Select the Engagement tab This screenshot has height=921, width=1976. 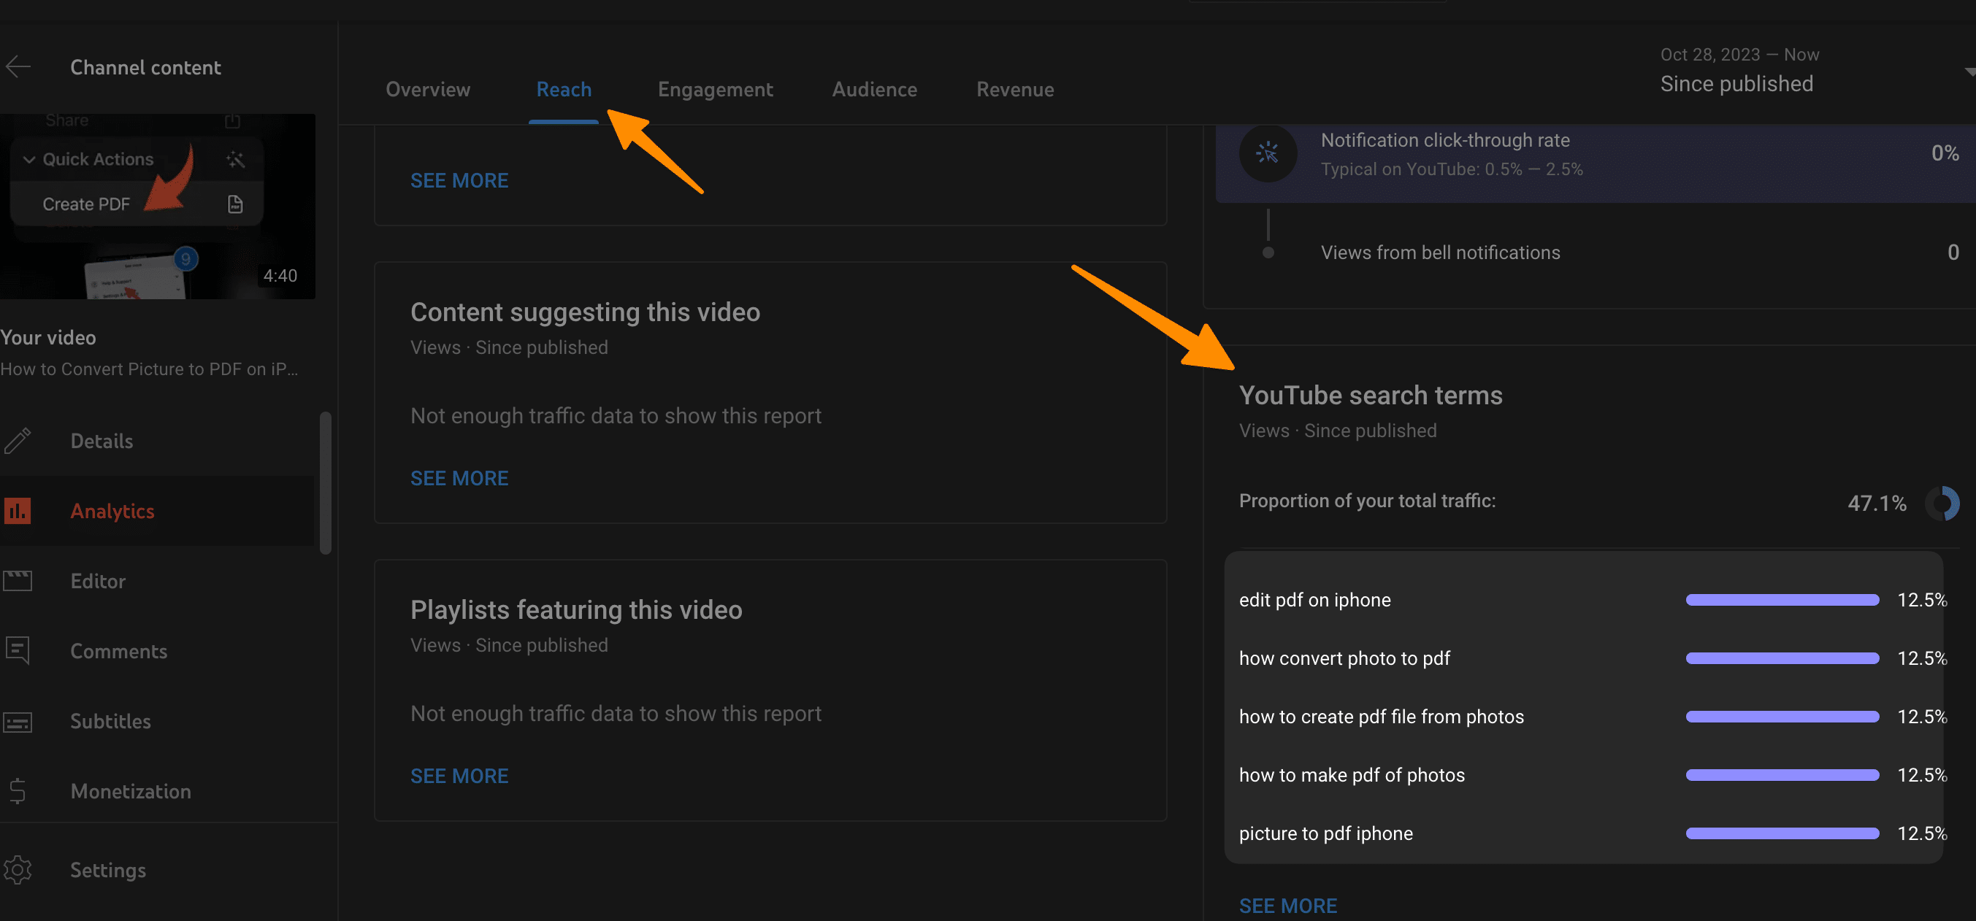(716, 90)
